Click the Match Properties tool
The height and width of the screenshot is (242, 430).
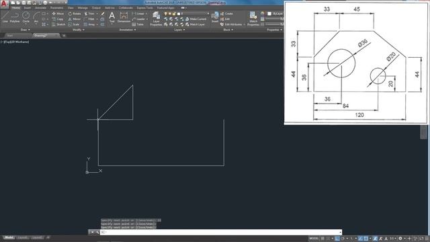pyautogui.click(x=253, y=19)
